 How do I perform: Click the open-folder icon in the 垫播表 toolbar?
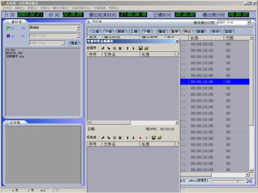pyautogui.click(x=147, y=48)
